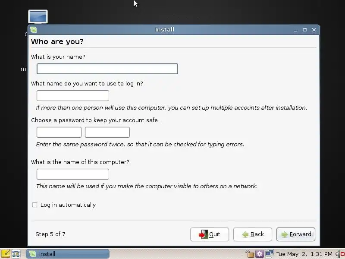Image resolution: width=345 pixels, height=259 pixels.
Task: Focus the login name input field
Action: tap(72, 95)
